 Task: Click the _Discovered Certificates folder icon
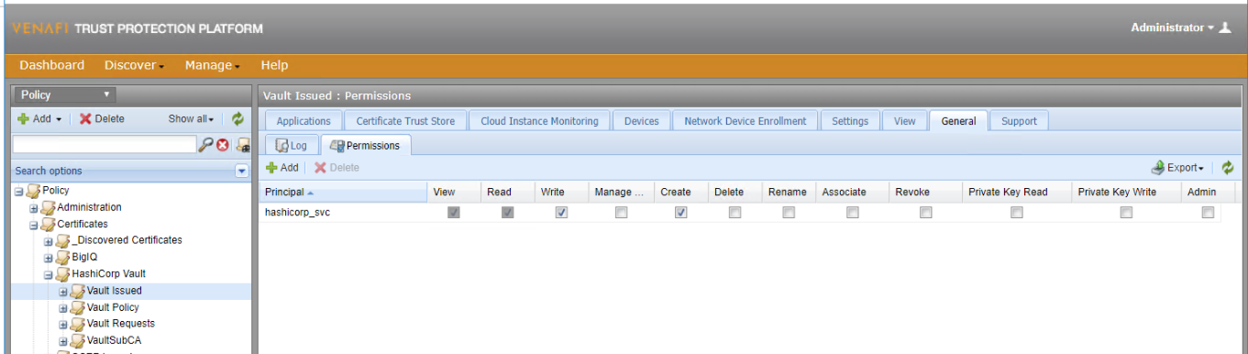point(62,240)
